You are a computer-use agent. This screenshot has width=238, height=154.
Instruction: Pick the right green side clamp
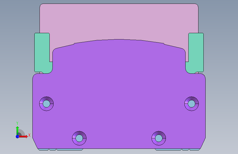point(196,52)
